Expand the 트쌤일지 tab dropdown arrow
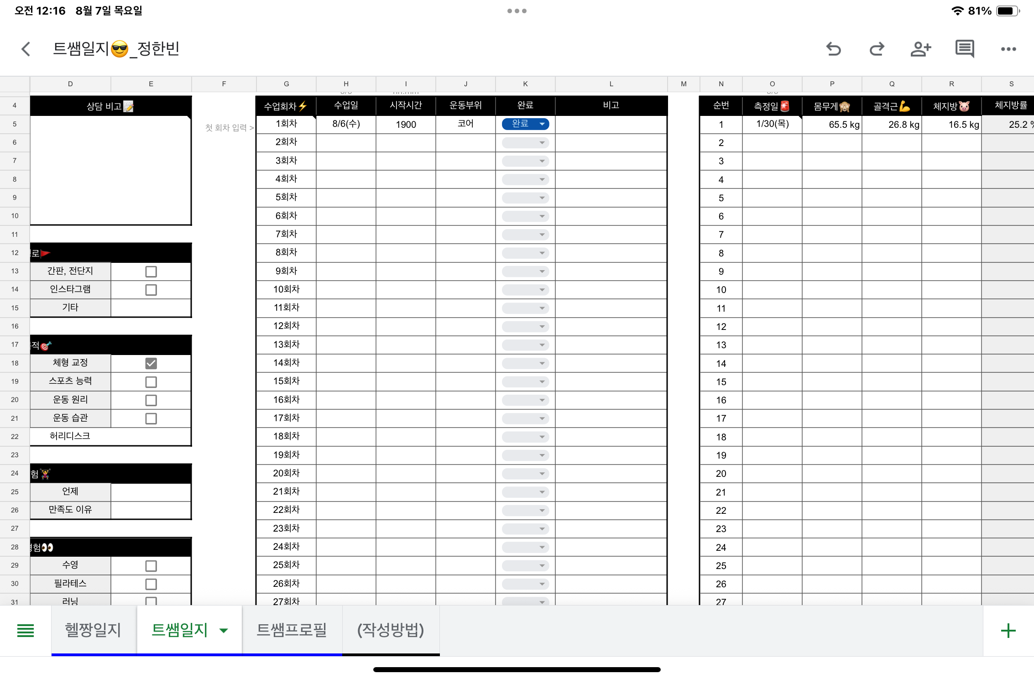 [224, 631]
